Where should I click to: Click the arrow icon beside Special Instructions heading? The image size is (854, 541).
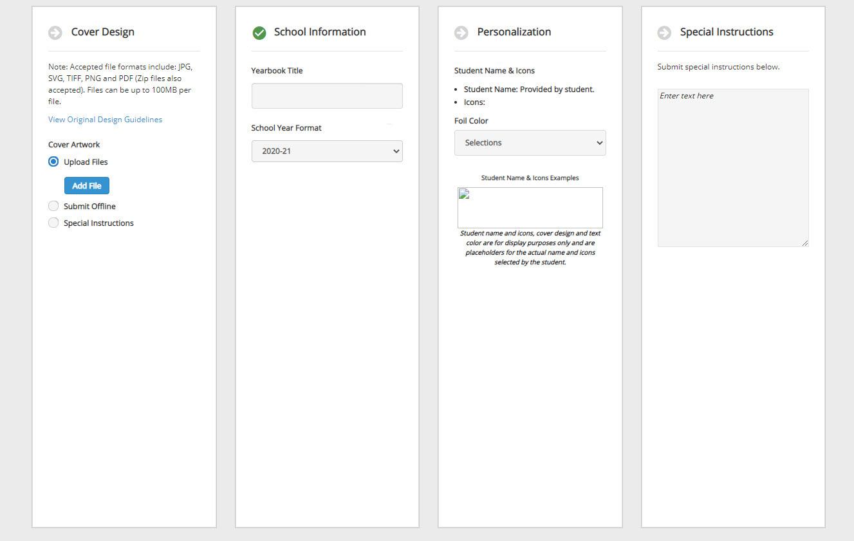664,33
